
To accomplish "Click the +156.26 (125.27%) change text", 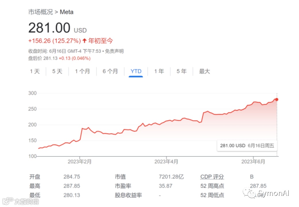I will pyautogui.click(x=55, y=41).
